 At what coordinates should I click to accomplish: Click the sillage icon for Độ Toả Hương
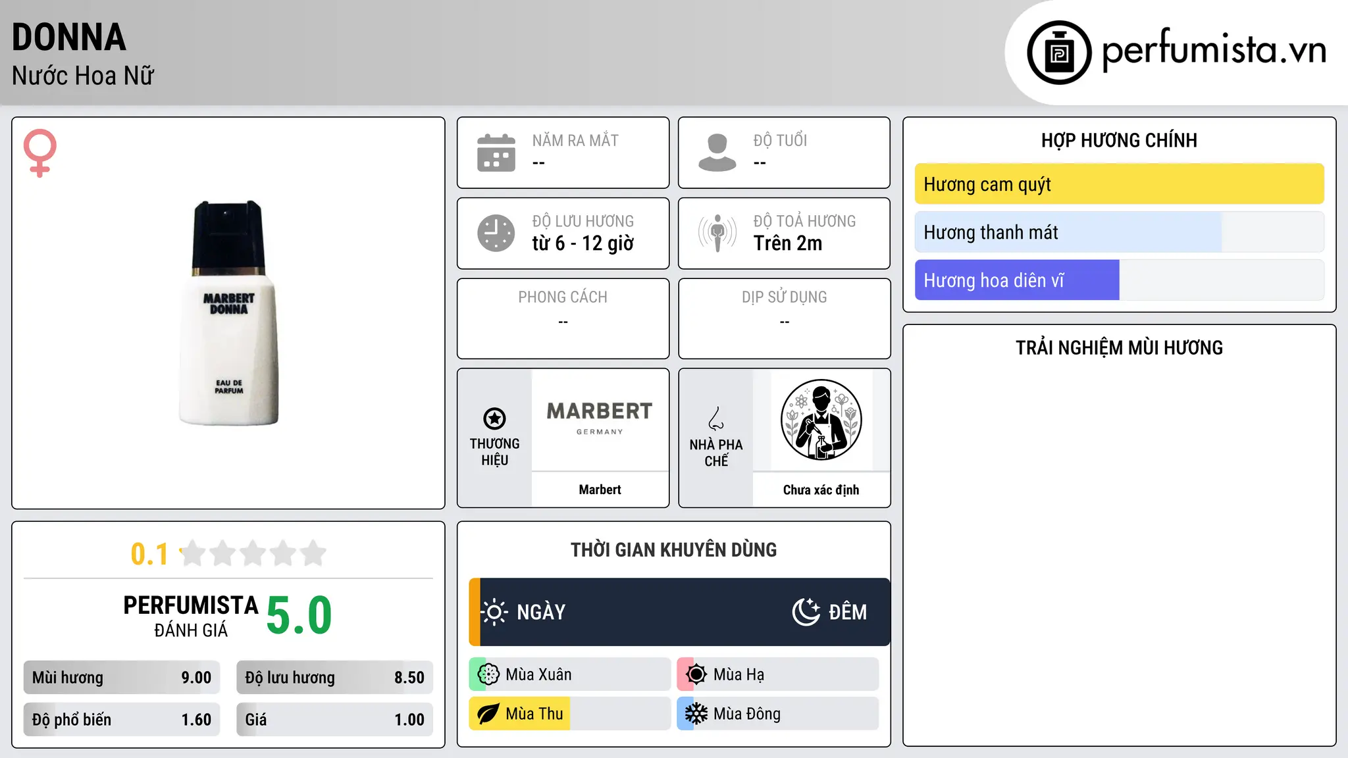pyautogui.click(x=717, y=233)
